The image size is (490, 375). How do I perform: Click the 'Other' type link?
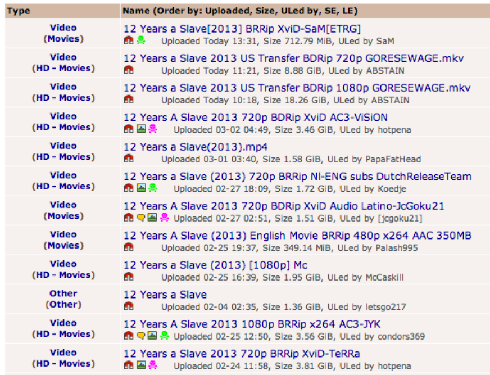coord(63,293)
